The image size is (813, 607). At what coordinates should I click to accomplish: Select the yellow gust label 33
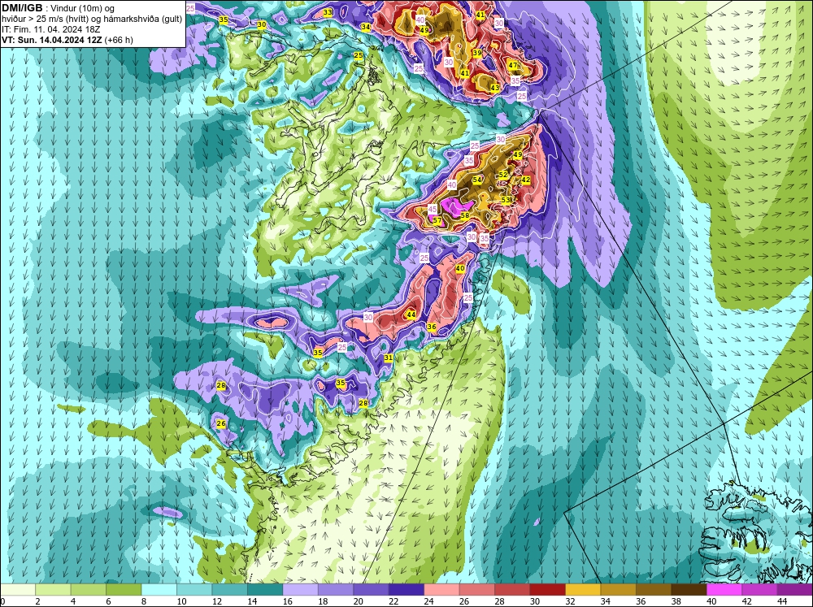(x=328, y=12)
